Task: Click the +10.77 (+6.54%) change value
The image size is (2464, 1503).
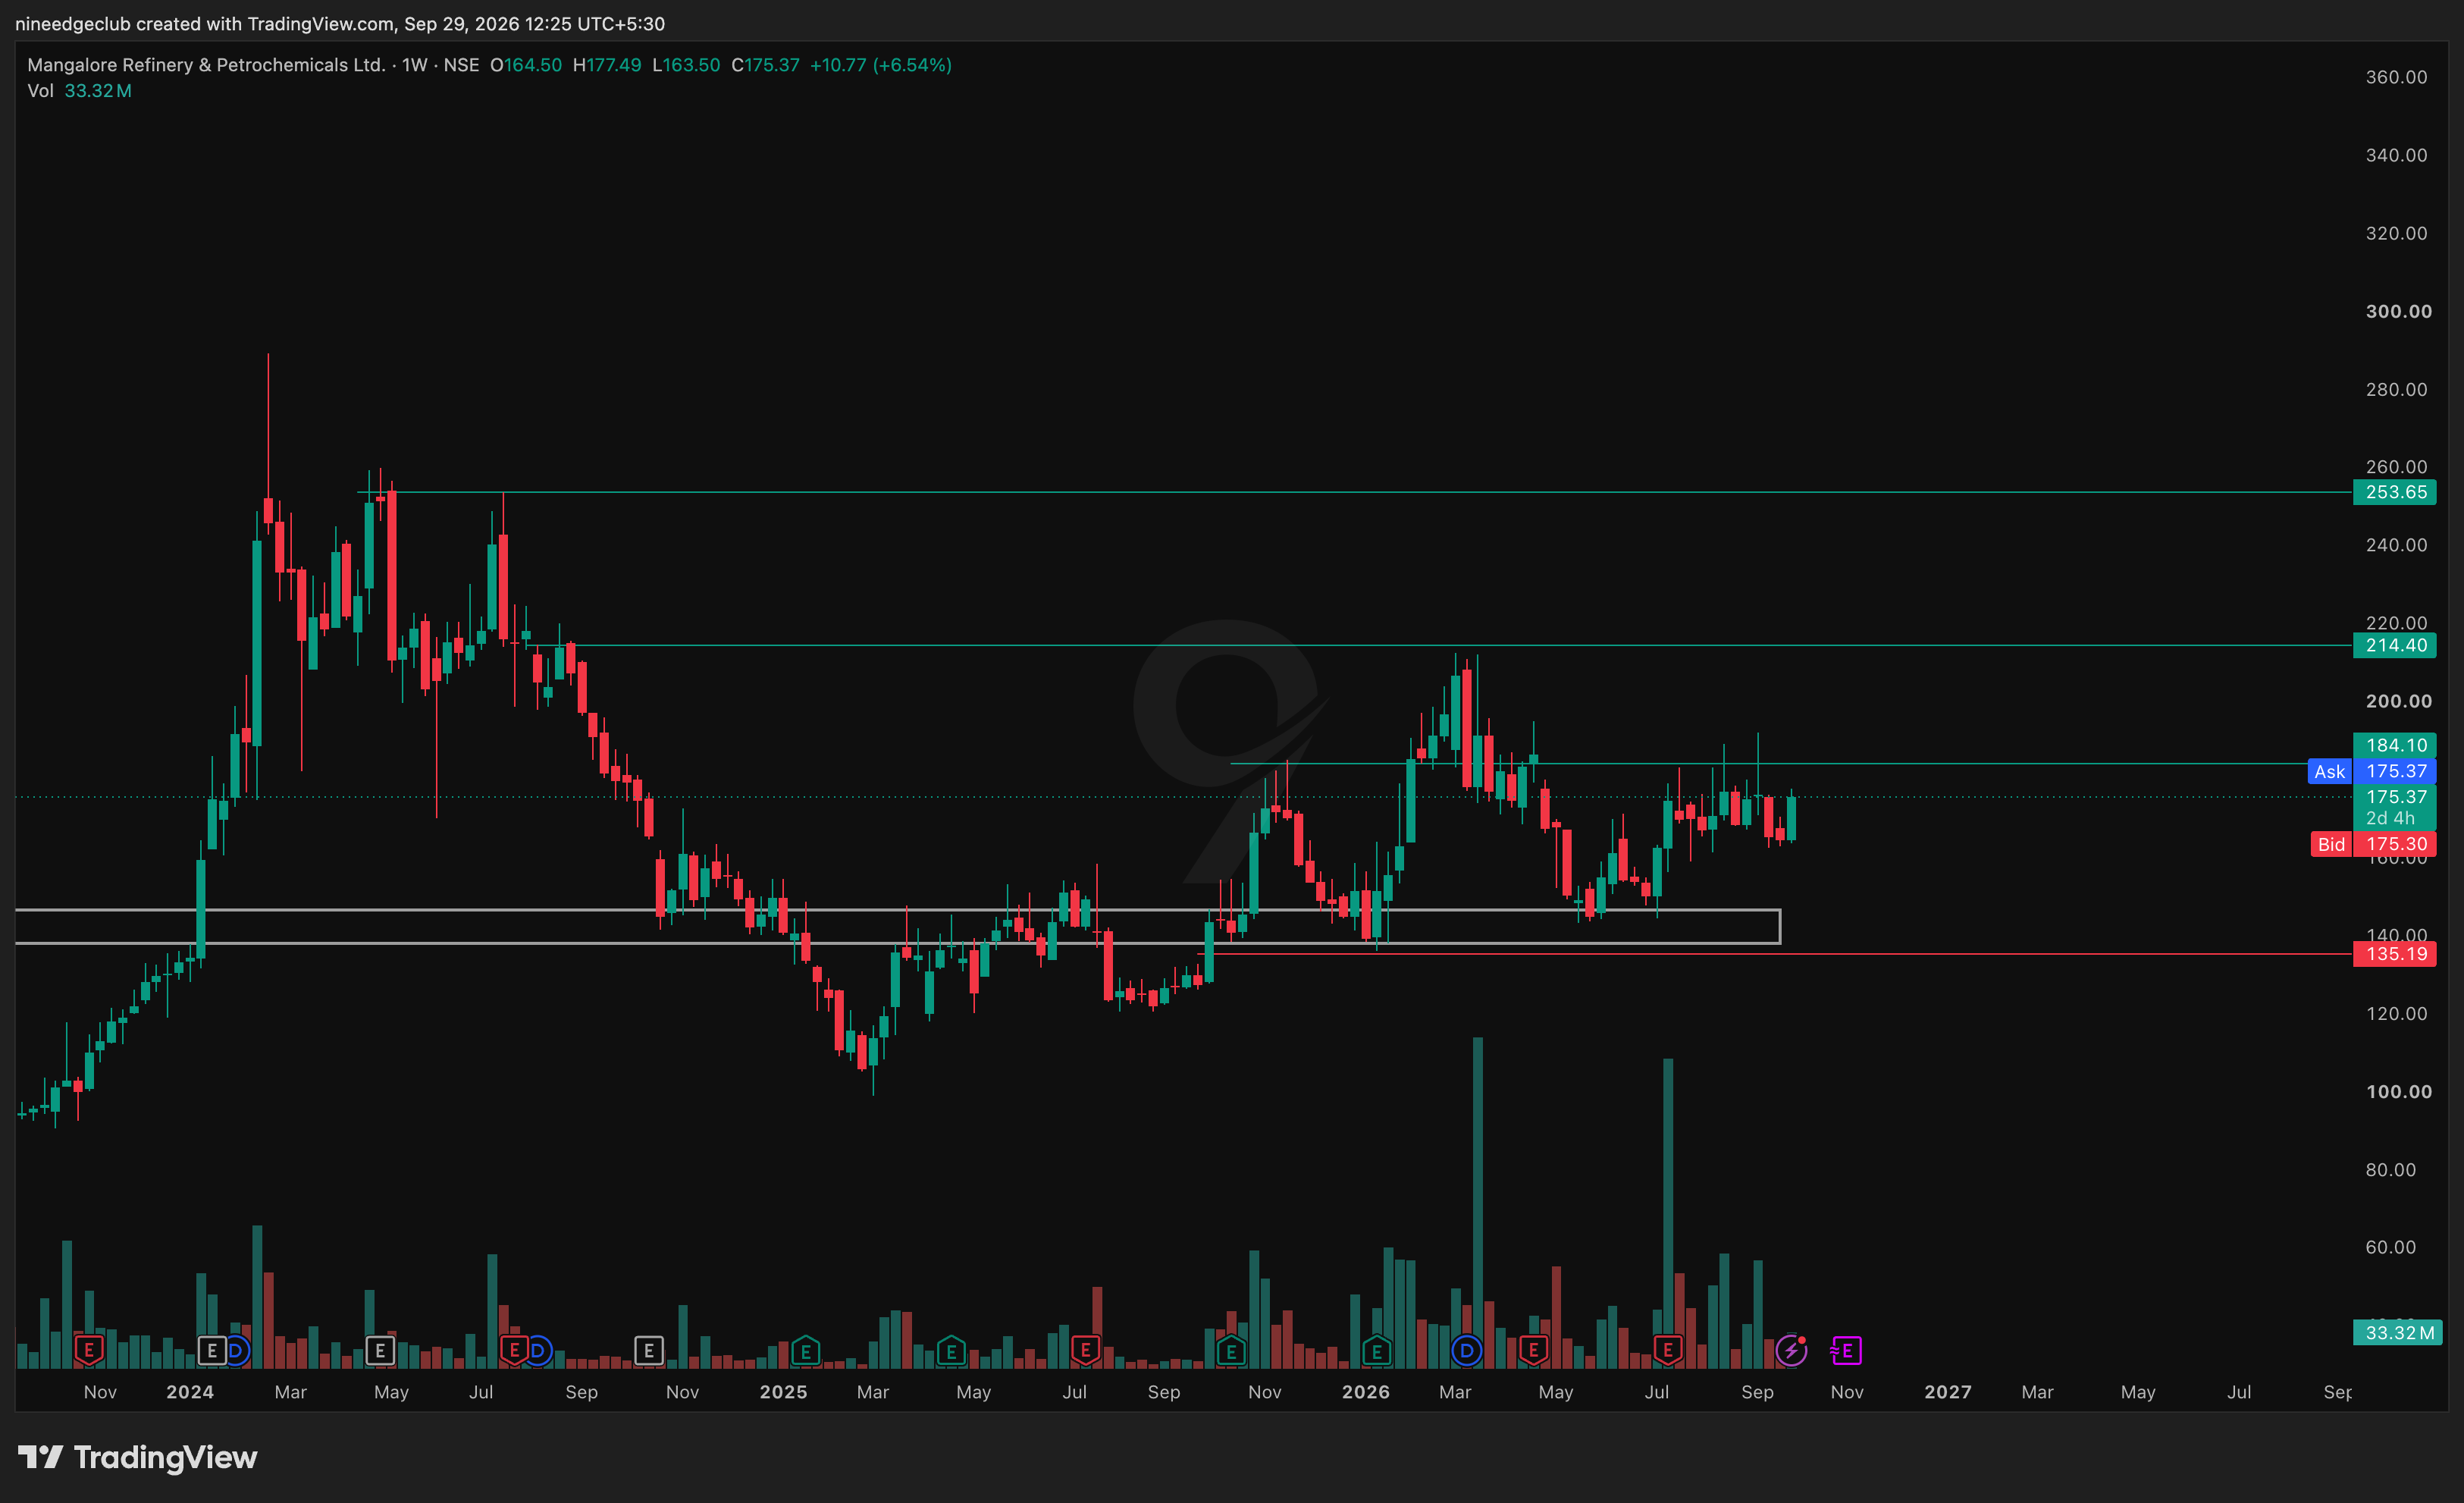Action: [x=880, y=65]
